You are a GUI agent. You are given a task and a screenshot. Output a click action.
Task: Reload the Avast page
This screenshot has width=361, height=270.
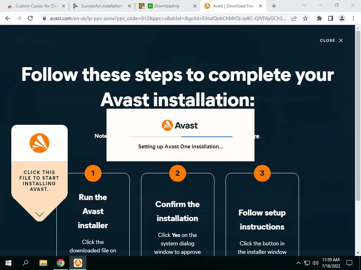(30, 18)
